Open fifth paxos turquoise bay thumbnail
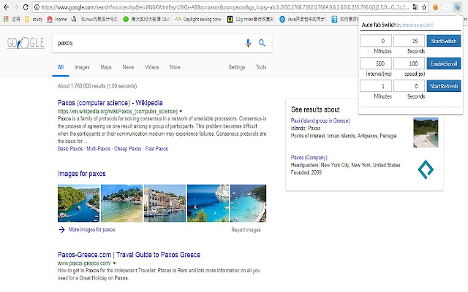Image resolution: width=468 pixels, height=292 pixels. click(249, 203)
